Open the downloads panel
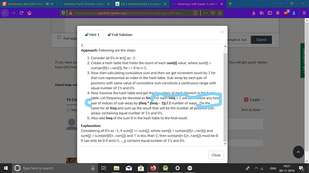309x173 pixels. (x=253, y=13)
